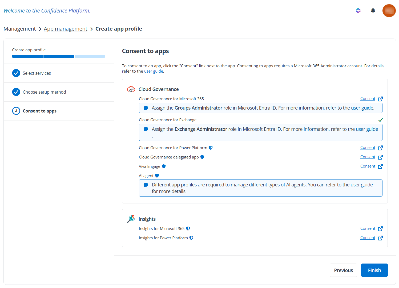Consent to Viva Engage app
This screenshot has width=399, height=288.
(x=368, y=166)
